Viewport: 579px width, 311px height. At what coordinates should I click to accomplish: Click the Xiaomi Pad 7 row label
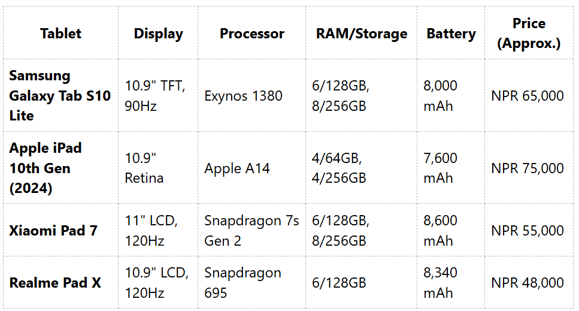pos(53,231)
